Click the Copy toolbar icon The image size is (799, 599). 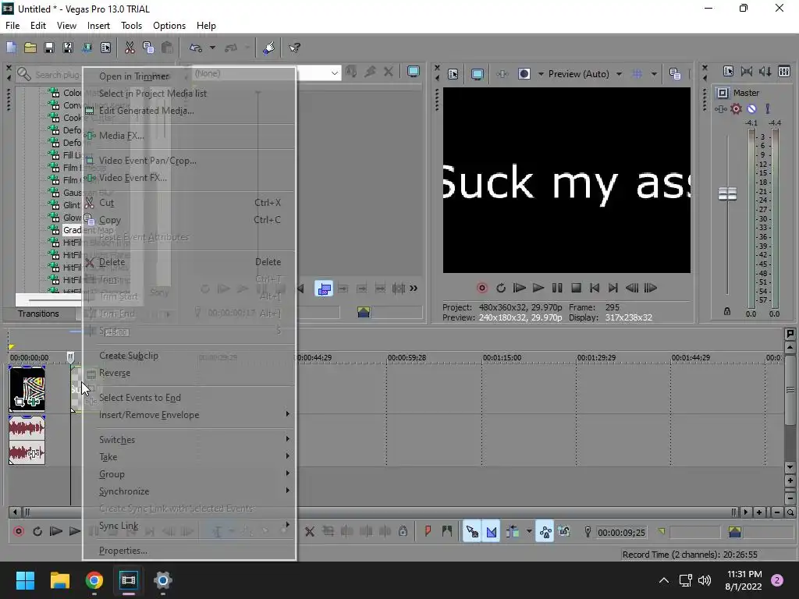(x=148, y=48)
